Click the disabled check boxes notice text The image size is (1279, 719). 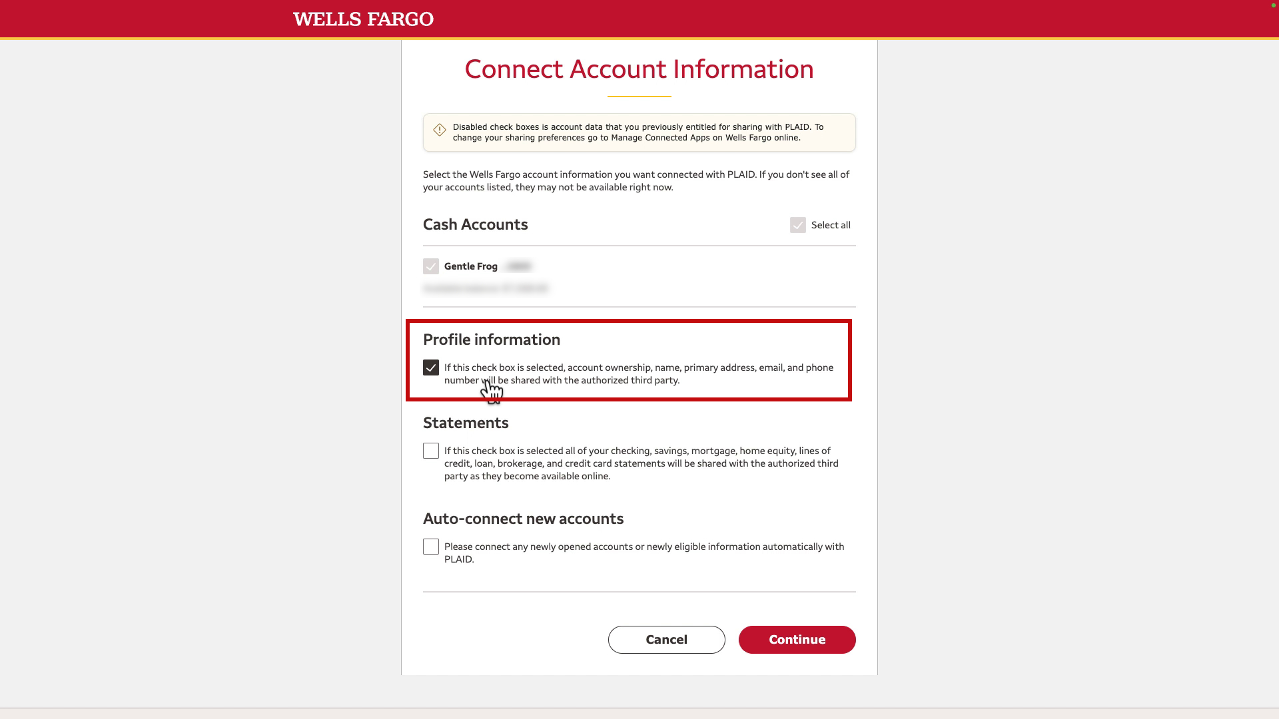tap(638, 132)
